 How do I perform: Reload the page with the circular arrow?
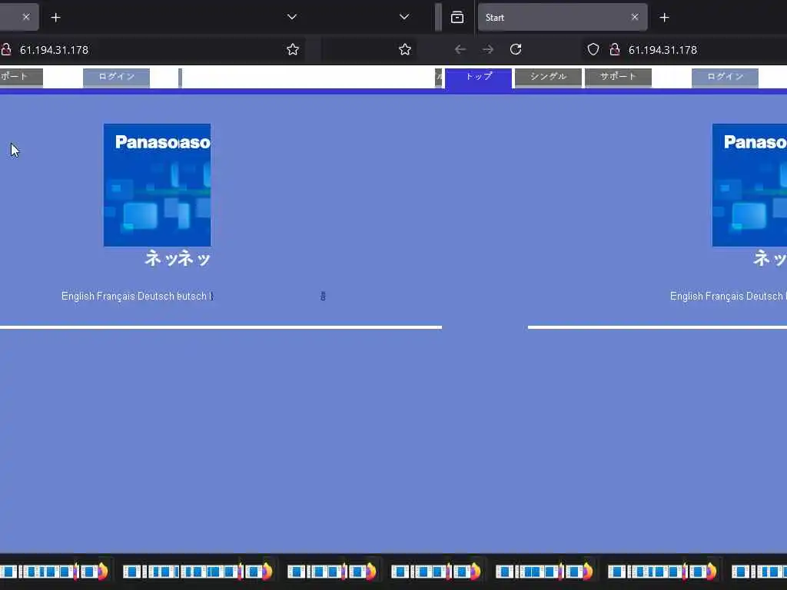click(516, 50)
